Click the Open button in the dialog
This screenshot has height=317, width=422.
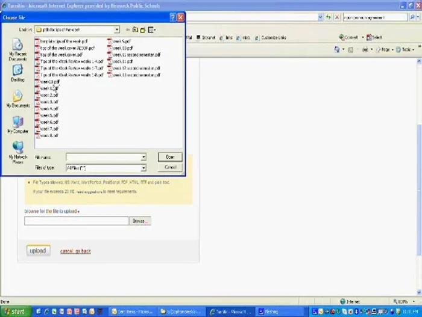[170, 157]
